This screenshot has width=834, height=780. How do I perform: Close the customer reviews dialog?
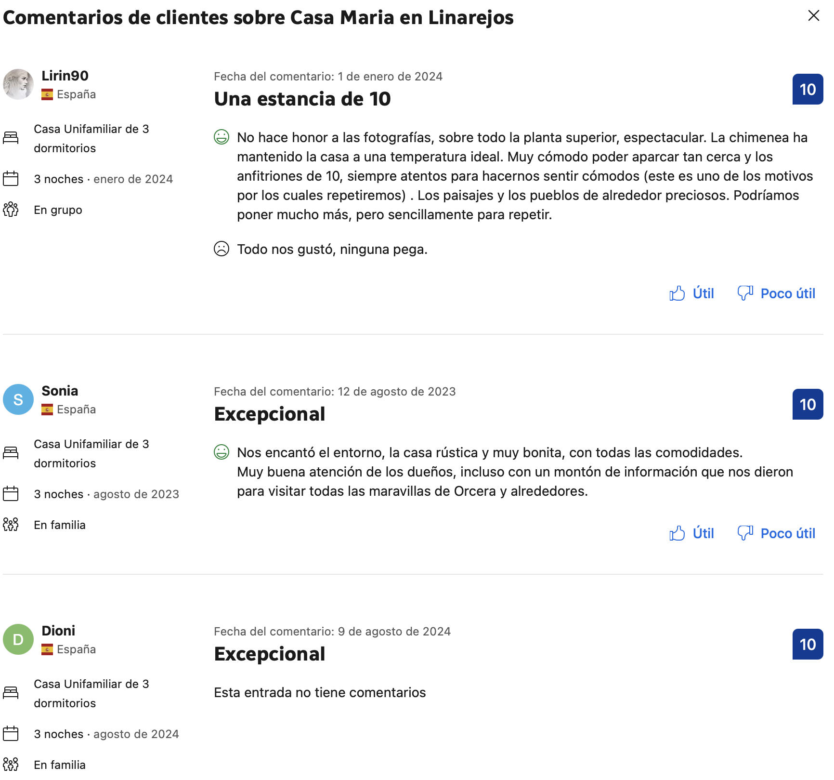coord(813,15)
